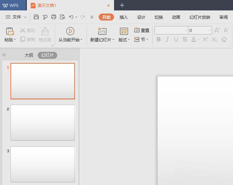The width and height of the screenshot is (233, 185).
Task: Expand the Undo history dropdown arrow
Action: tap(76, 17)
